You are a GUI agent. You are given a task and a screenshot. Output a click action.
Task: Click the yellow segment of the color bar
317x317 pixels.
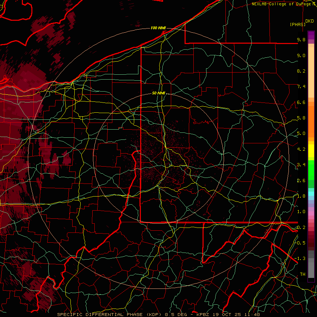[311, 151]
